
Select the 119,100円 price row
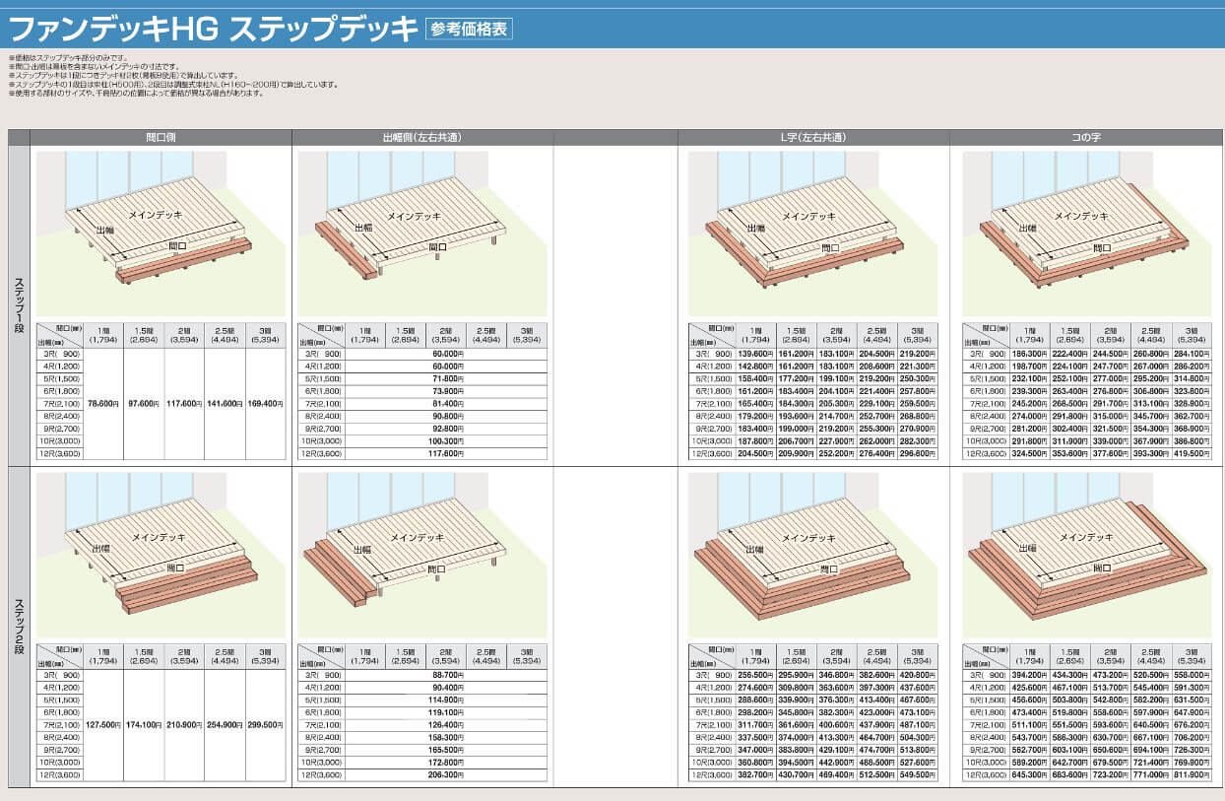pyautogui.click(x=446, y=710)
